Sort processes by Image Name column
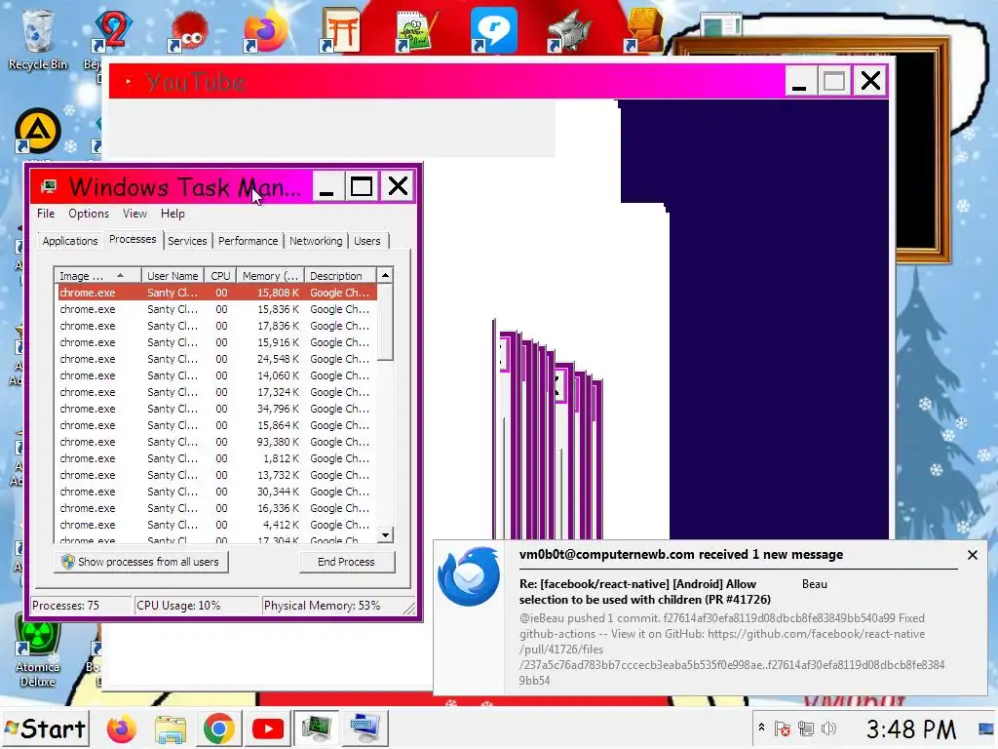Viewport: 998px width, 749px height. point(98,276)
